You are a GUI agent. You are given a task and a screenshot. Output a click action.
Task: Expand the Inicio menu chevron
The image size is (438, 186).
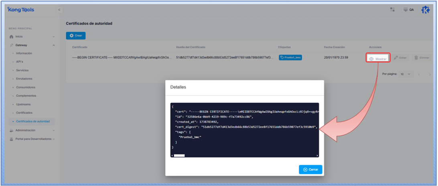(x=54, y=36)
